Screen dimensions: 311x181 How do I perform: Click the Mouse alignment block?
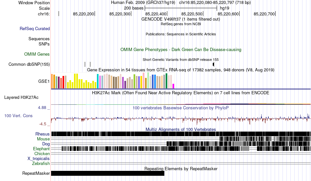coord(265,139)
